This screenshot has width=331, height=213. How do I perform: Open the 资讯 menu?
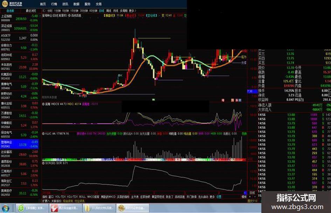65,4
